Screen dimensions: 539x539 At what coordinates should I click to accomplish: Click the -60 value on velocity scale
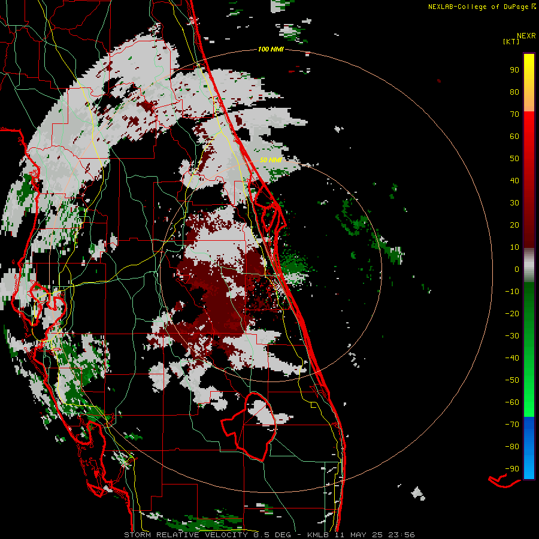point(512,402)
